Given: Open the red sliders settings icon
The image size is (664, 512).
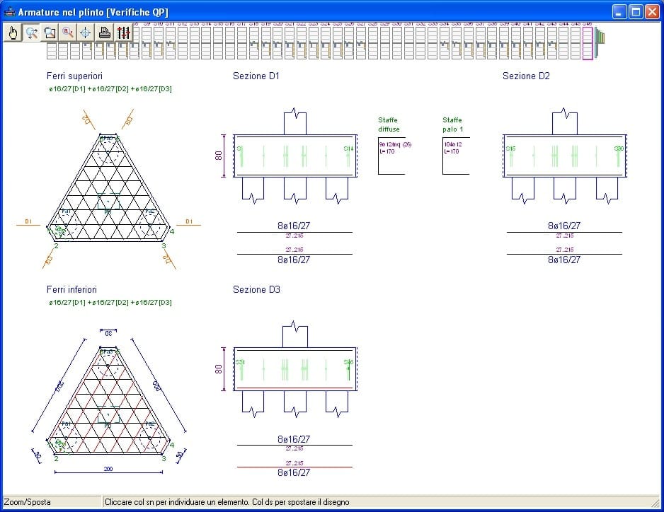Looking at the screenshot, I should click(x=123, y=33).
